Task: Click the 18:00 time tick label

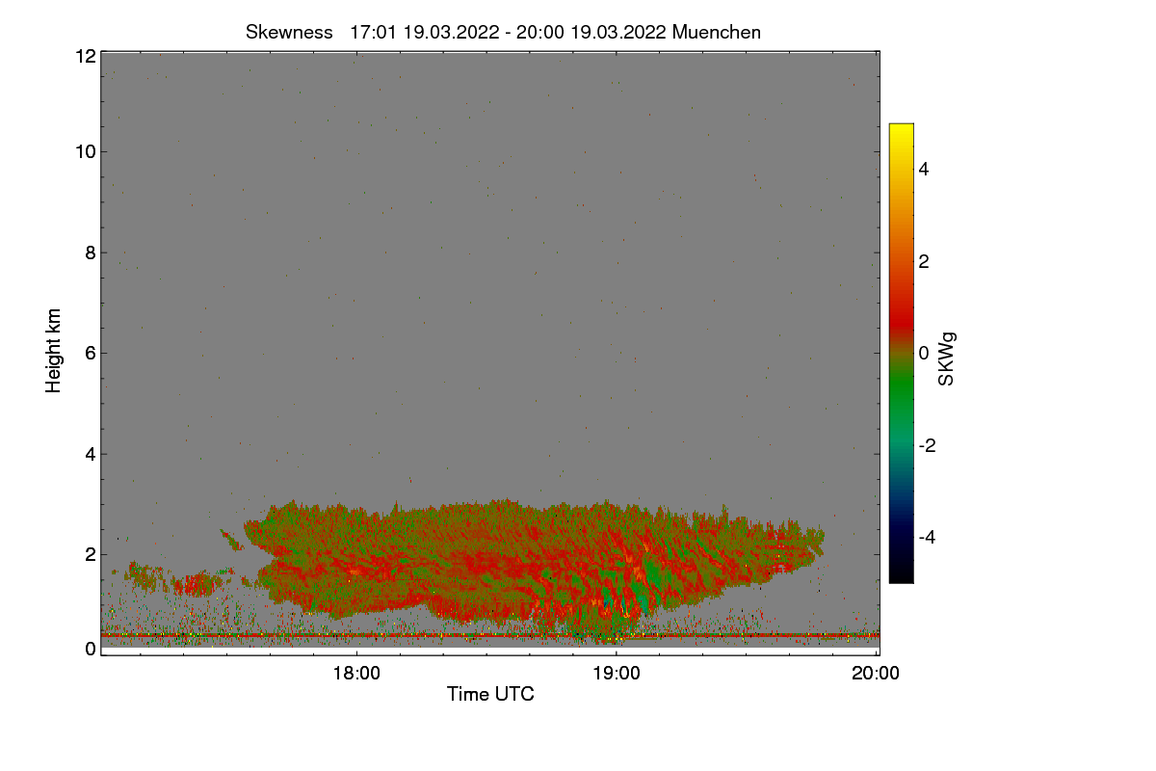Action: pos(356,674)
